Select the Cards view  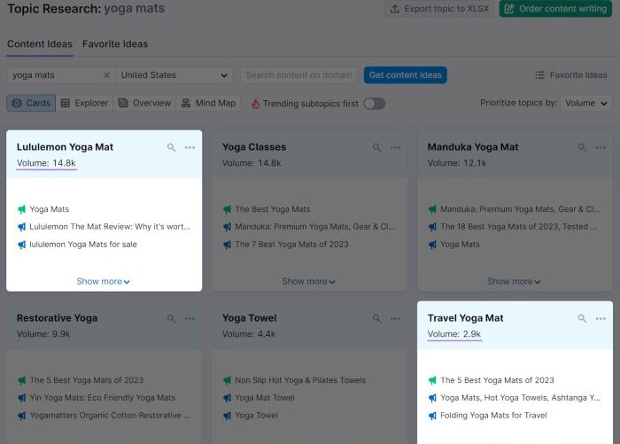(x=31, y=104)
